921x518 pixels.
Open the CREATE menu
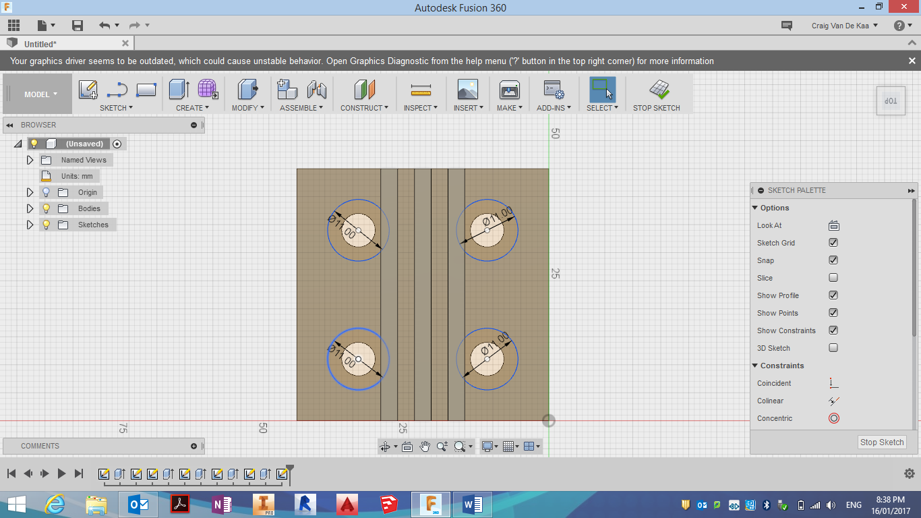[x=192, y=108]
